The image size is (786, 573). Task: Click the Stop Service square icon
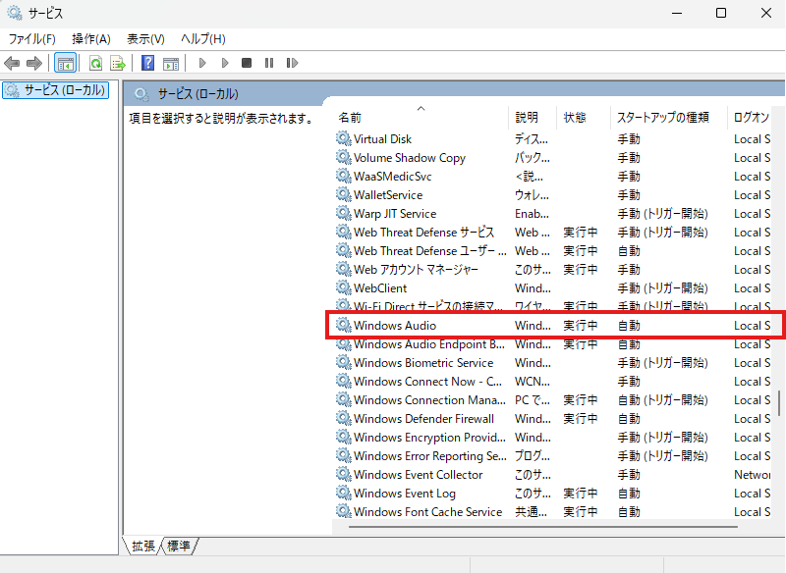click(247, 64)
